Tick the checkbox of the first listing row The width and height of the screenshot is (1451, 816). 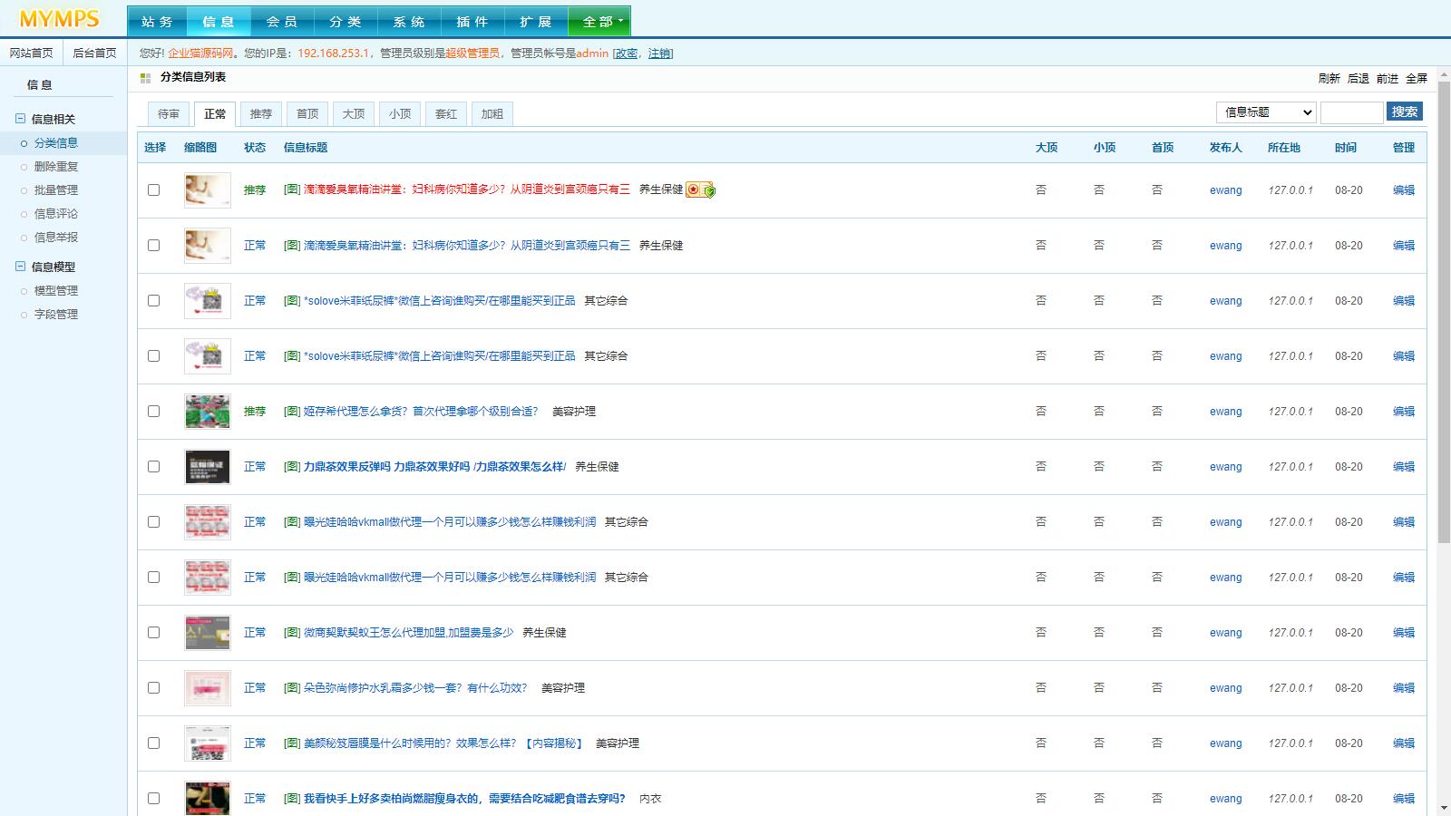(x=153, y=190)
